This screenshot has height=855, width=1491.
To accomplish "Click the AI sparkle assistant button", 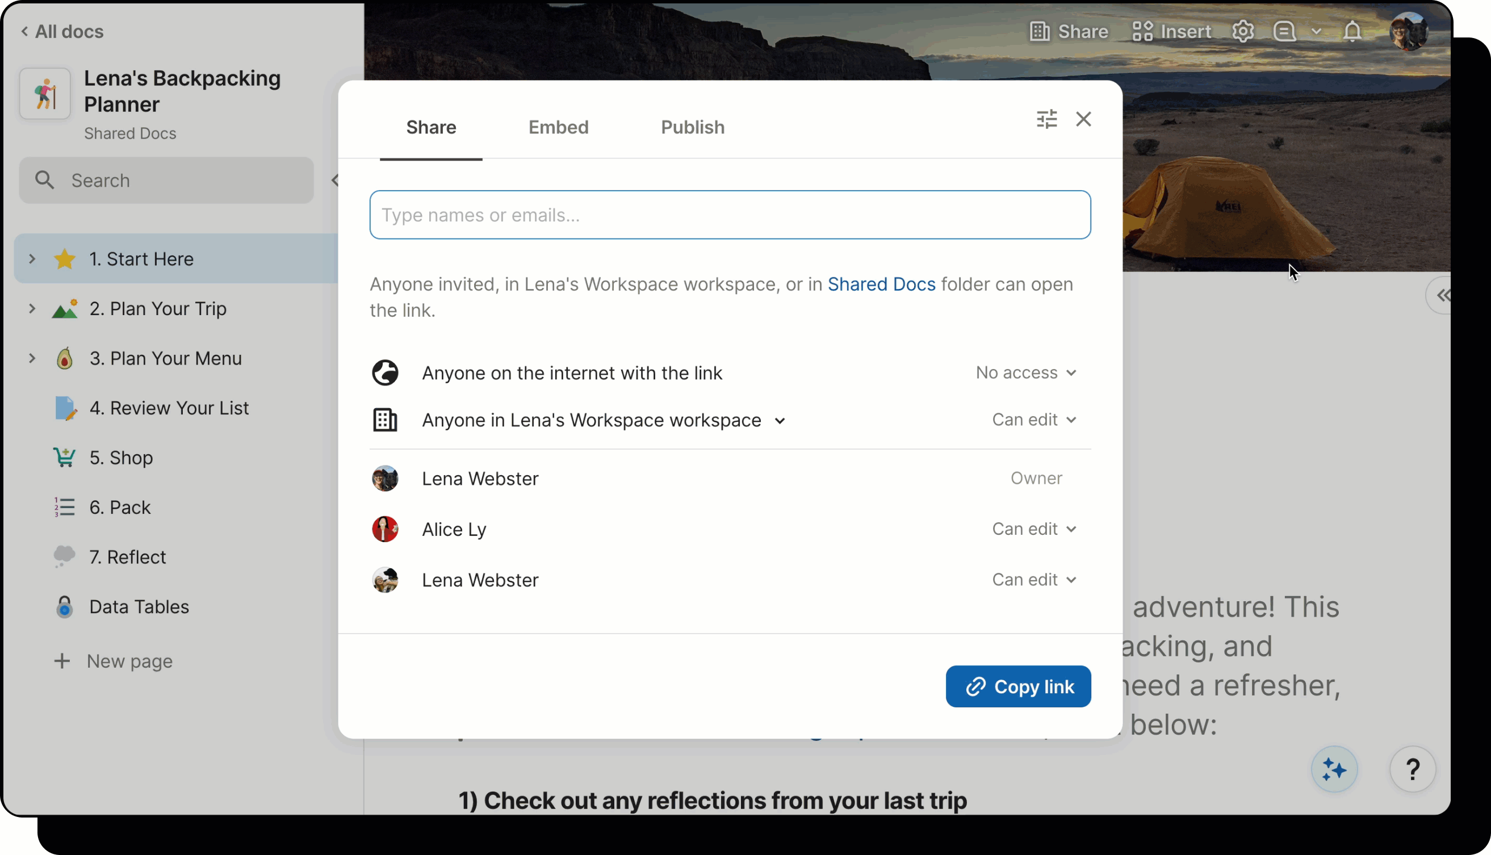I will pyautogui.click(x=1334, y=769).
